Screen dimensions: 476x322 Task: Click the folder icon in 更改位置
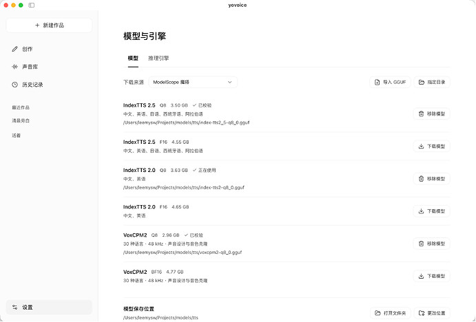pyautogui.click(x=422, y=313)
